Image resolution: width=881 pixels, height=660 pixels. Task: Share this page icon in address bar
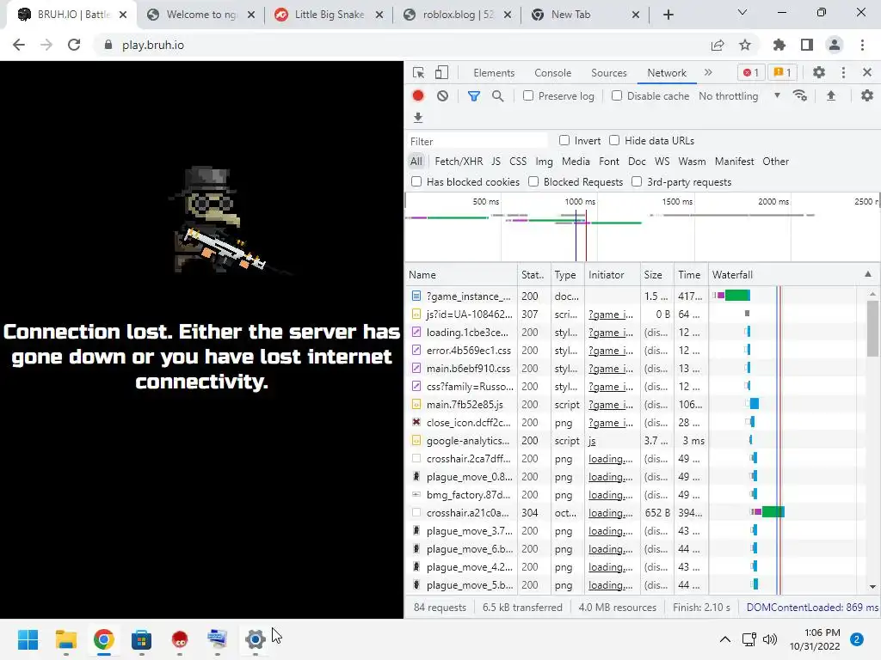tap(718, 45)
